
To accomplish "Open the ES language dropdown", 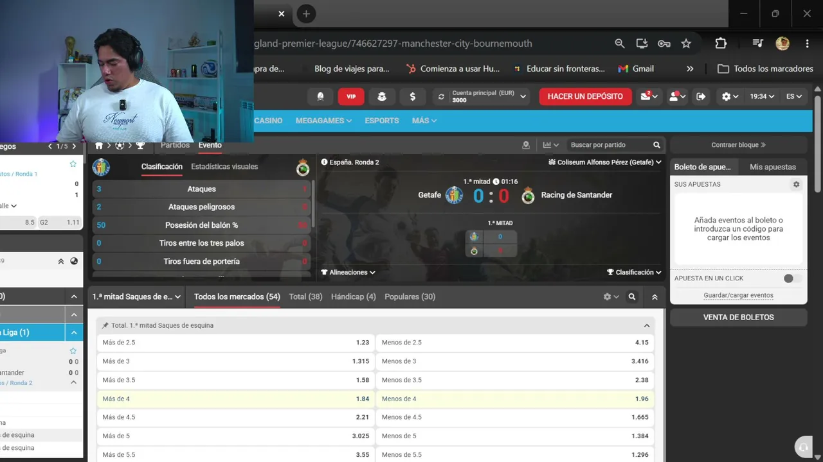I will pyautogui.click(x=794, y=96).
